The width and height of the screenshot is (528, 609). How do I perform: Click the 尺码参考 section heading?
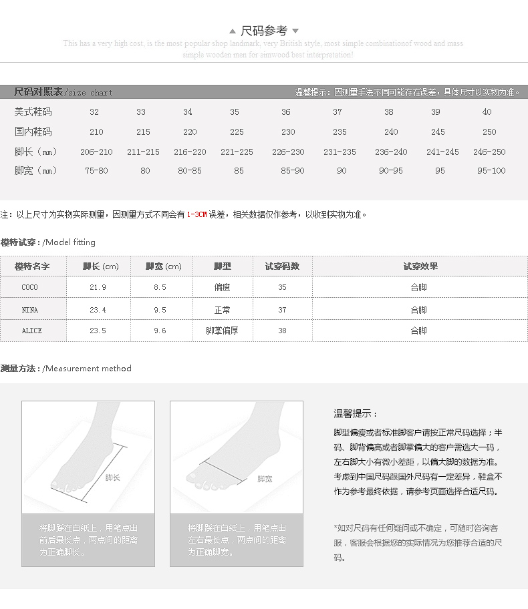tap(264, 31)
